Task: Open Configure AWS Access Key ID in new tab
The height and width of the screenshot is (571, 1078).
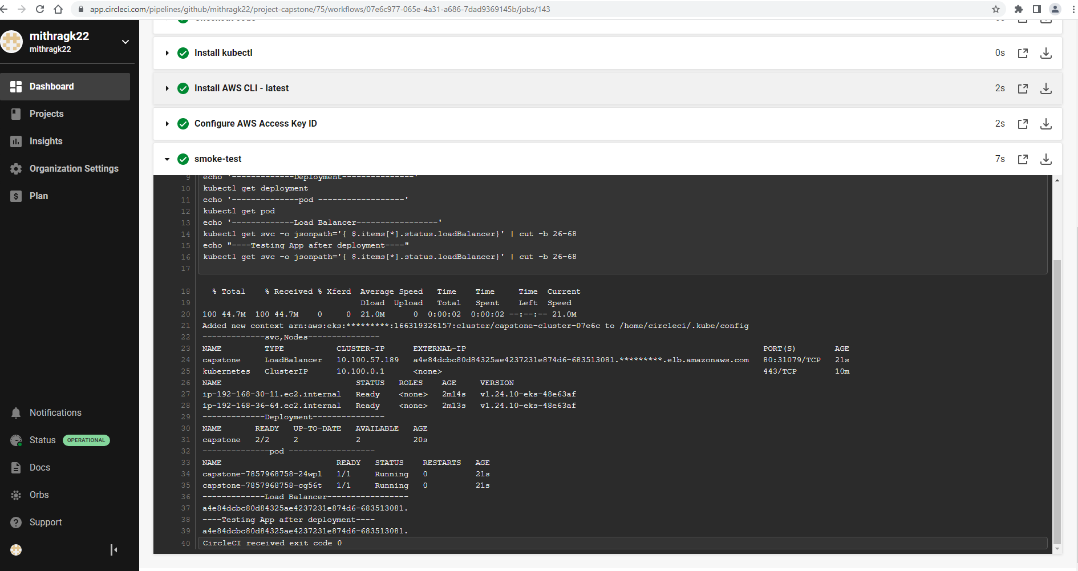Action: click(x=1023, y=124)
